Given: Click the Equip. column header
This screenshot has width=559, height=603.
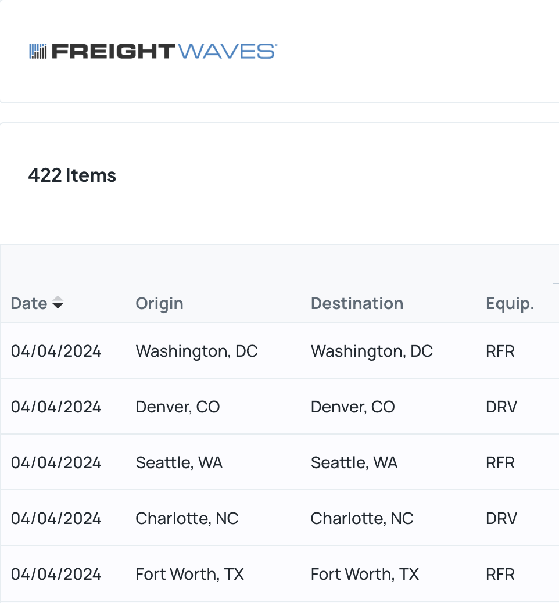Looking at the screenshot, I should 510,304.
